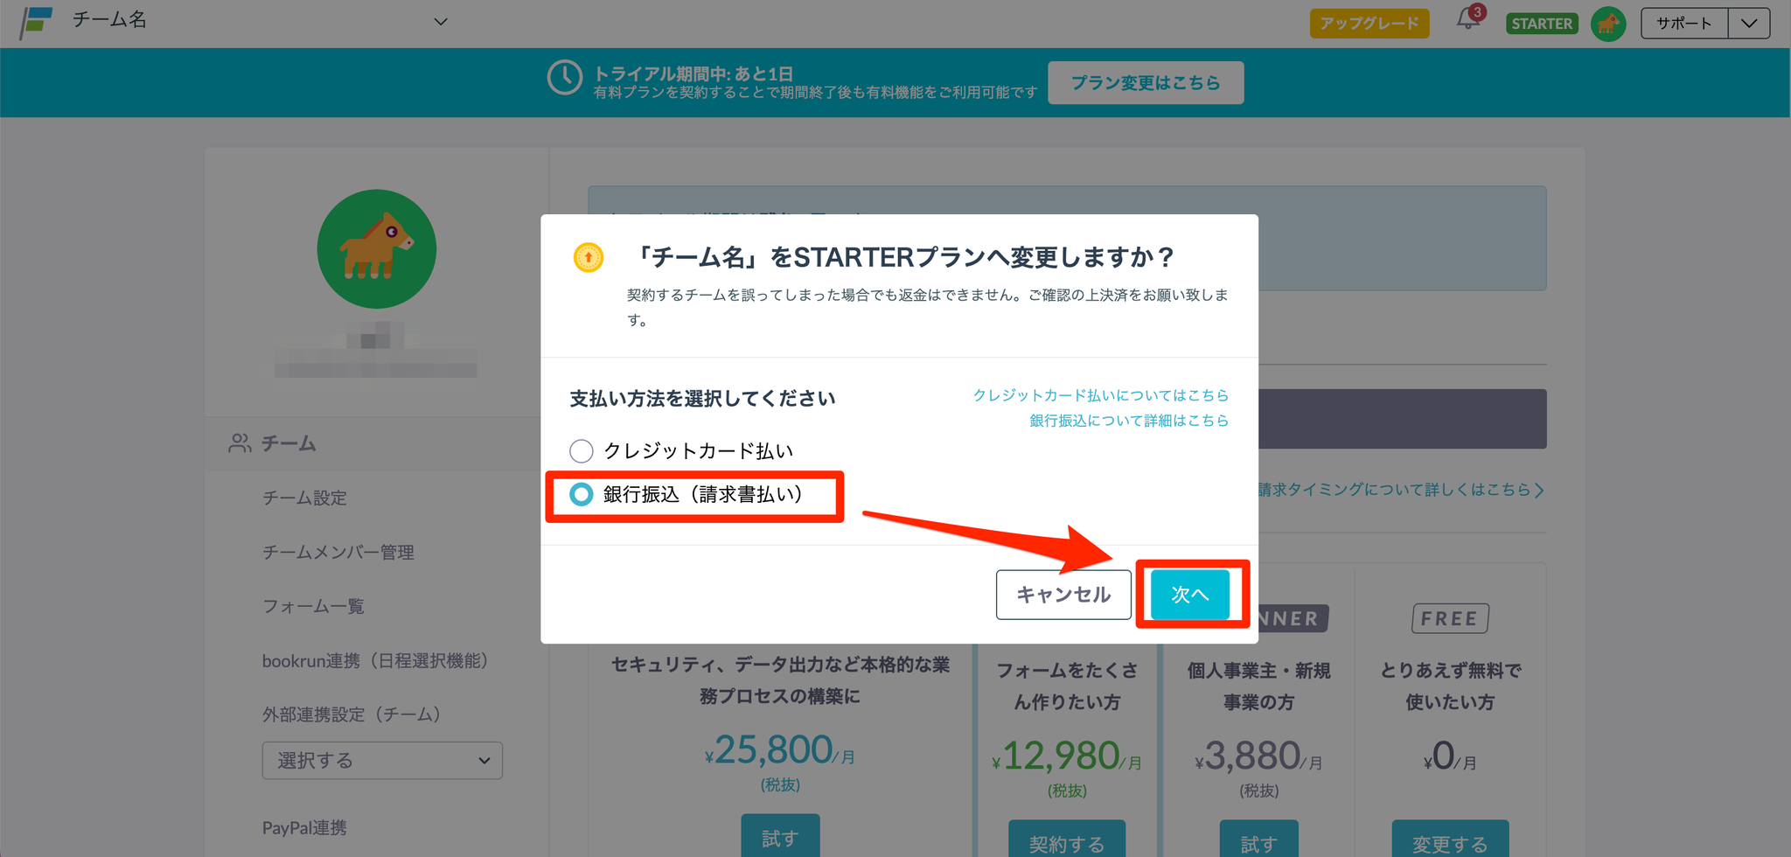1791x857 pixels.
Task: Click 変更する under the FREE plan
Action: click(1450, 840)
